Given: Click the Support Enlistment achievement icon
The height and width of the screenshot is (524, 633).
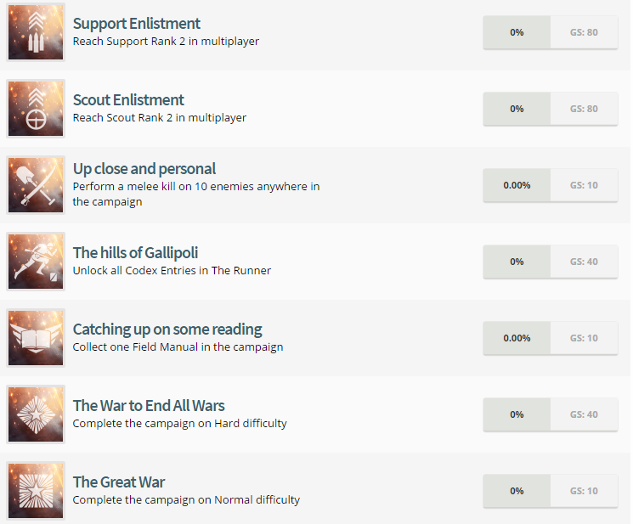Looking at the screenshot, I should 36,32.
